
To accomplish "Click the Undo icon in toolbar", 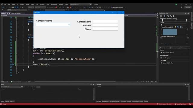I will coord(21,7).
